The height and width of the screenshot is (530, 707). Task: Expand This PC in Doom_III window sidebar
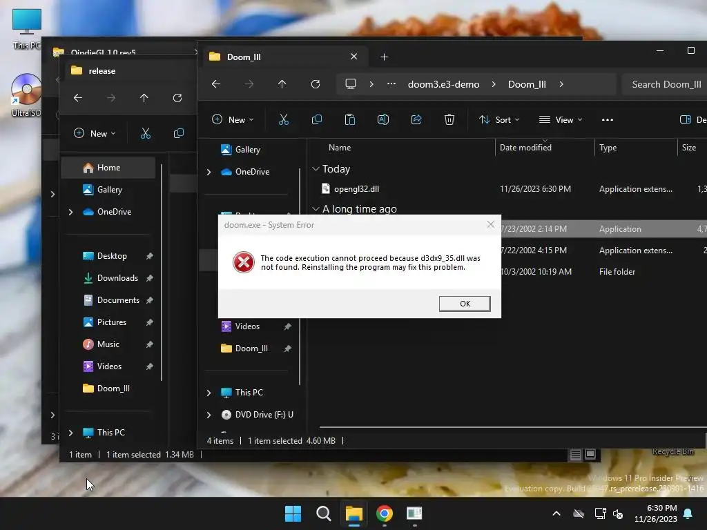click(209, 393)
